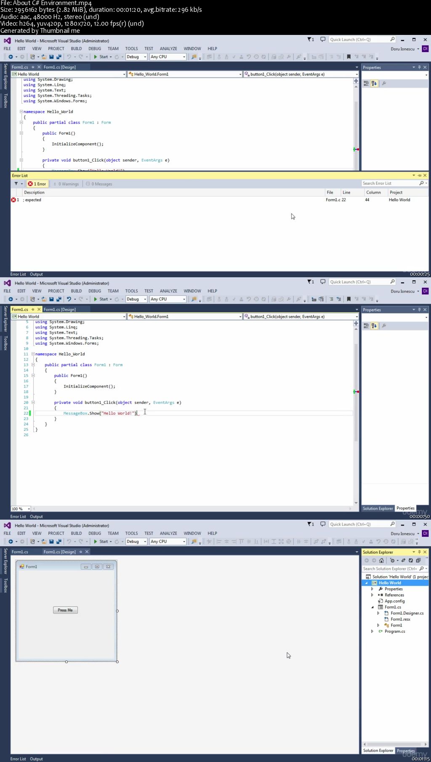431x762 pixels.
Task: Click Align Lefts icon in designer layout toolbar
Action: 218,542
